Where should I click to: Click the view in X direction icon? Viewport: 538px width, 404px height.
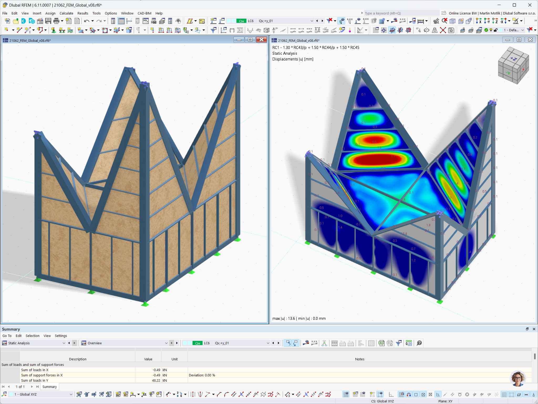click(x=479, y=21)
